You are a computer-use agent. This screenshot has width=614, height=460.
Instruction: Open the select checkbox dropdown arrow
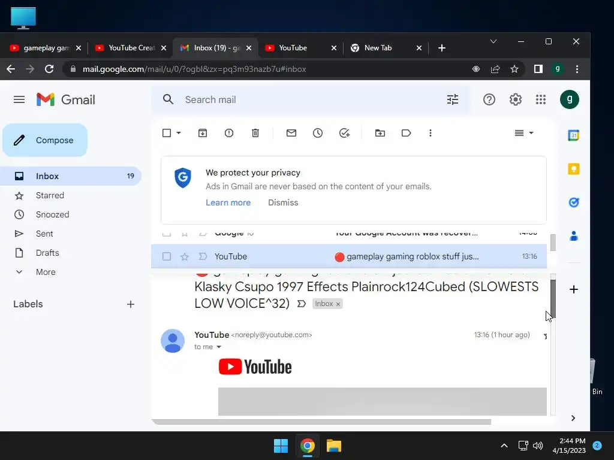[179, 133]
